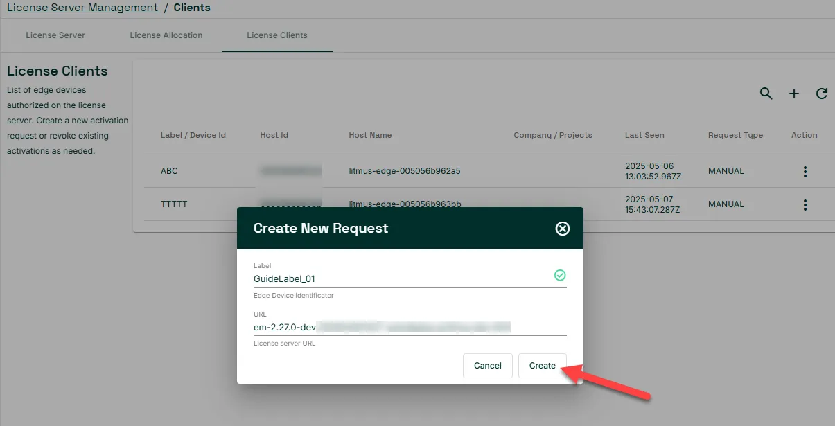Switch to the License Allocation tab
Screen dimensions: 835x426
[x=166, y=35]
